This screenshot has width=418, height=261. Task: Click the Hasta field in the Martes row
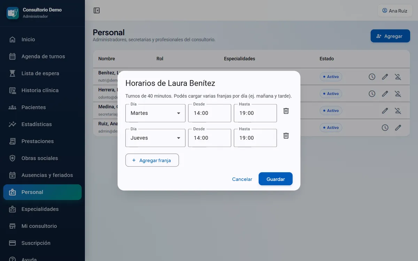(x=255, y=113)
